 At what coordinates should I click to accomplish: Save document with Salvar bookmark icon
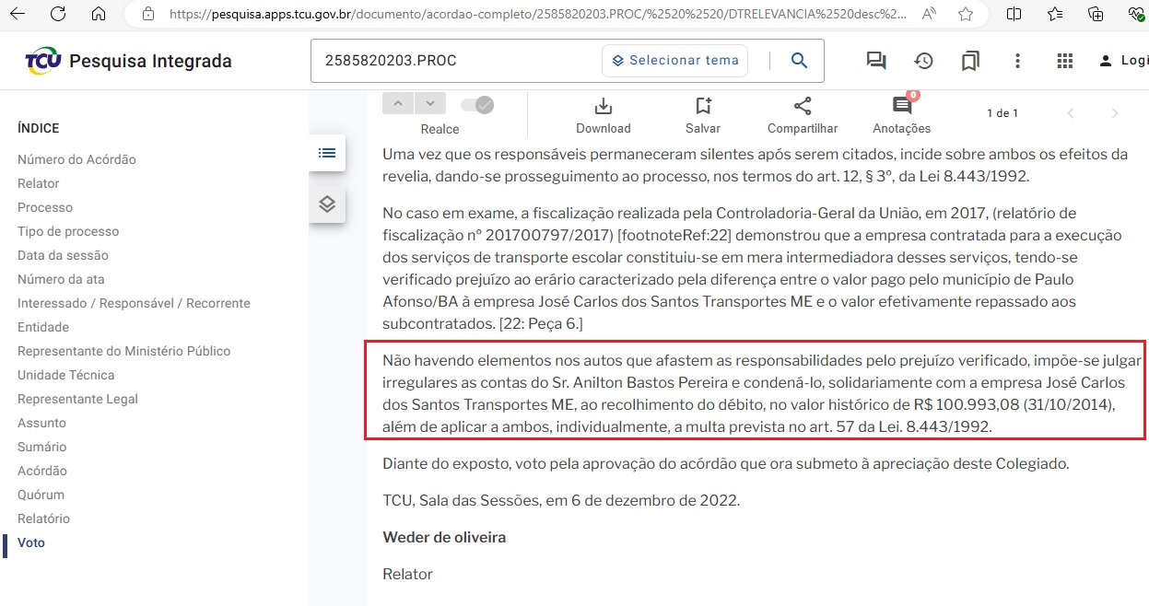pos(703,106)
